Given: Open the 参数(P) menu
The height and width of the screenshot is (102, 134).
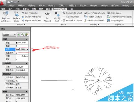Looking at the screenshot, I should (x=104, y=6).
